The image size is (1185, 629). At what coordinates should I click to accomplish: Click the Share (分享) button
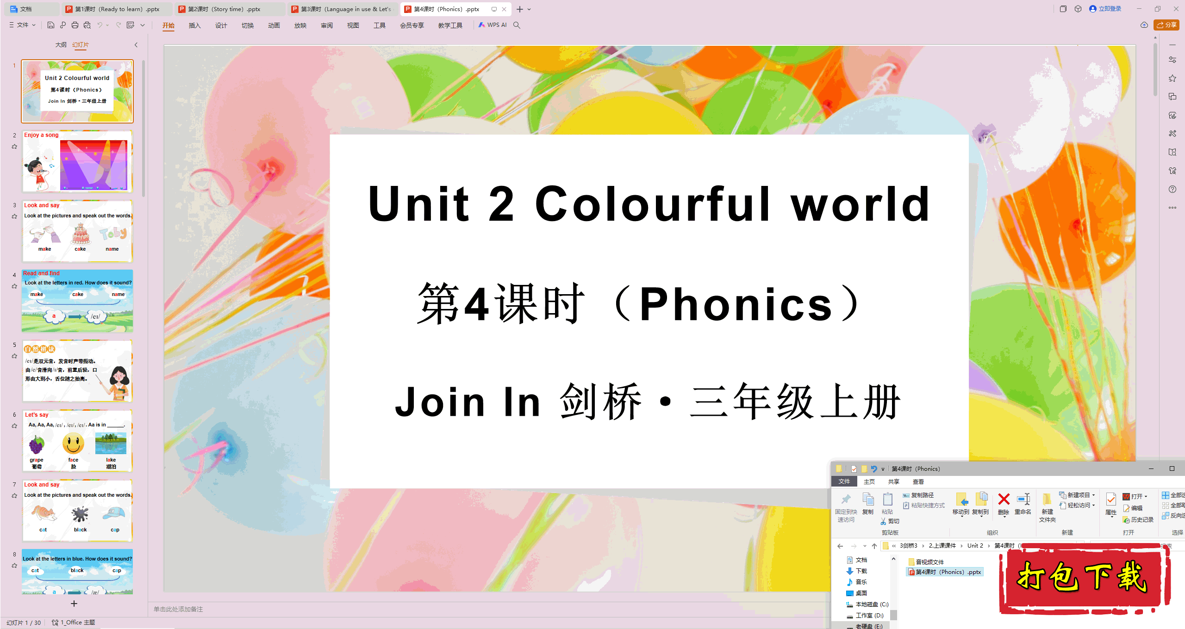[x=1166, y=25]
